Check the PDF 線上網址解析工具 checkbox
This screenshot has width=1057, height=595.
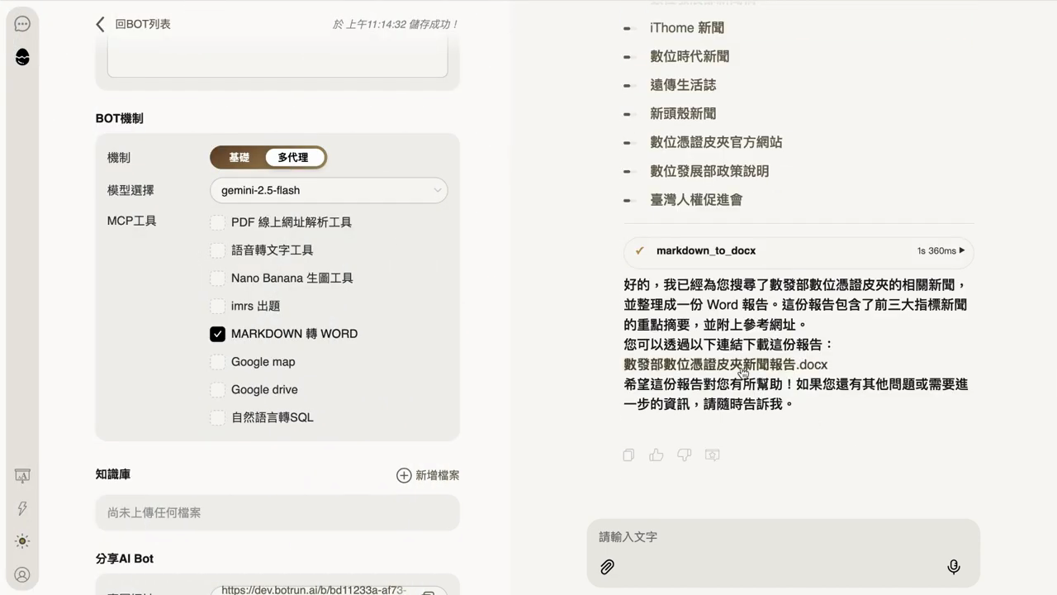[x=217, y=222]
